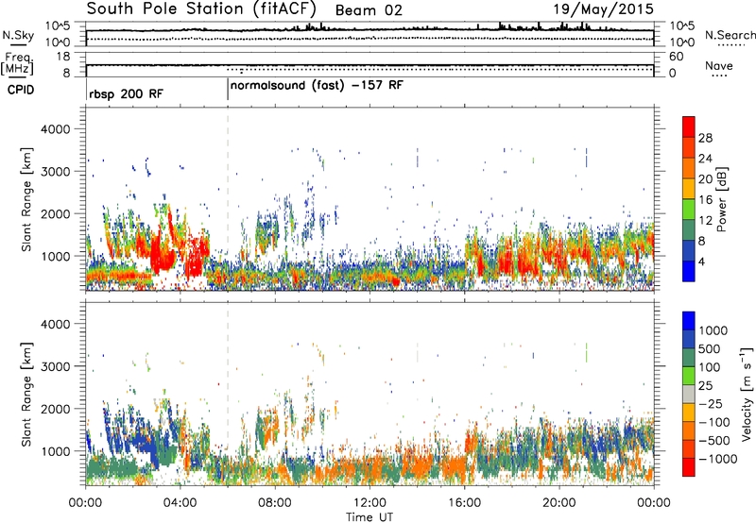Select 'normalsound (fast) -157 RF' label
This screenshot has width=756, height=523.
317,86
